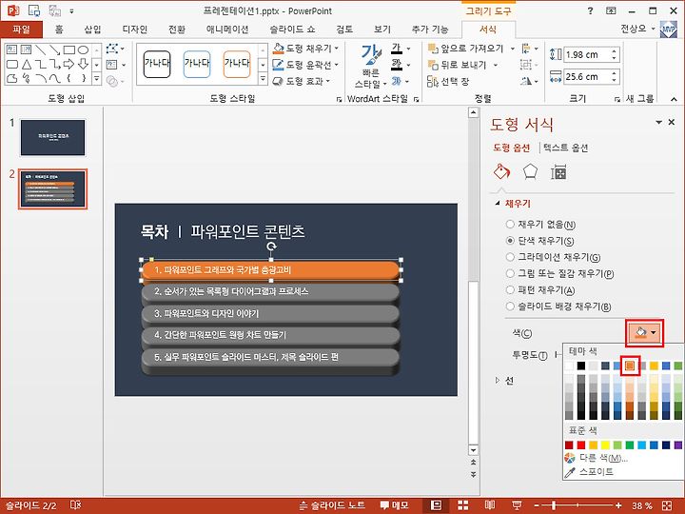Click the Align objects icon
The image size is (685, 514).
click(x=526, y=49)
